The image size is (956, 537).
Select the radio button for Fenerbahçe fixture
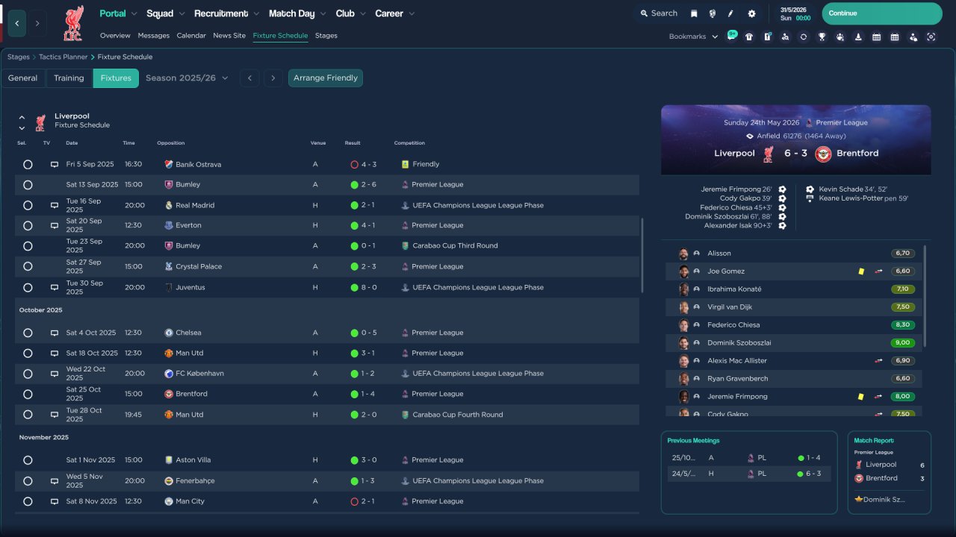point(28,481)
